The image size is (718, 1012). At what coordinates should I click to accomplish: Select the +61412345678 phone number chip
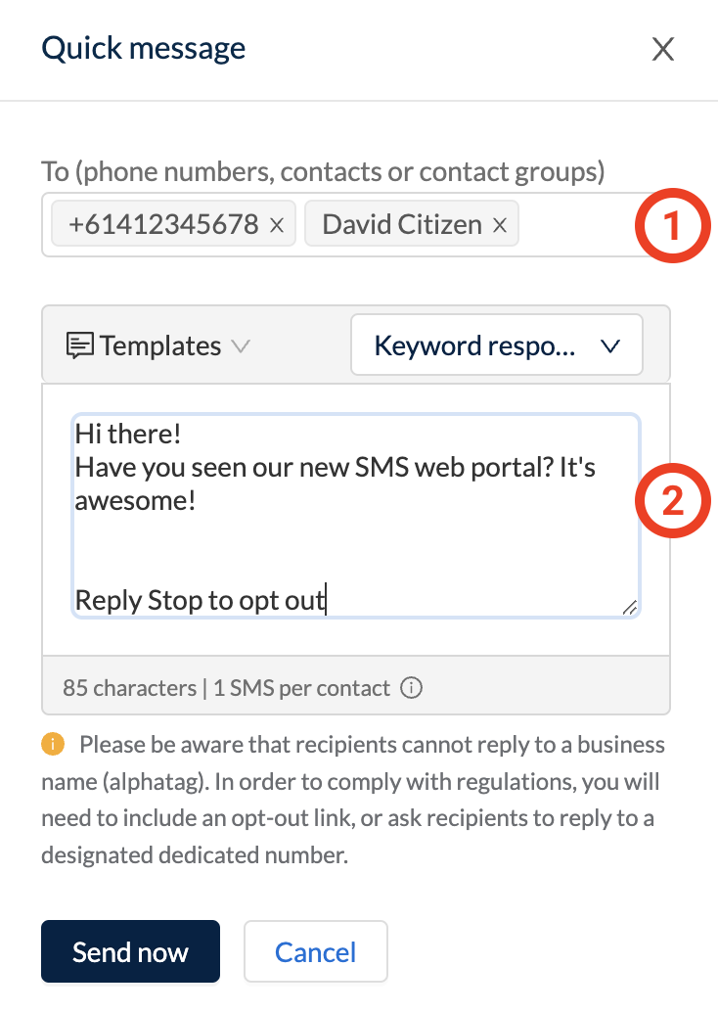[x=162, y=224]
